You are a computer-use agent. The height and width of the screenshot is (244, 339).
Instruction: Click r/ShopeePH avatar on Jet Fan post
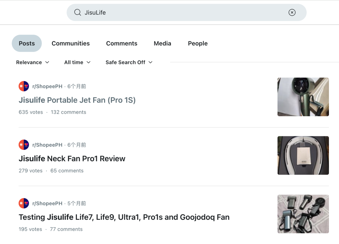click(x=24, y=86)
